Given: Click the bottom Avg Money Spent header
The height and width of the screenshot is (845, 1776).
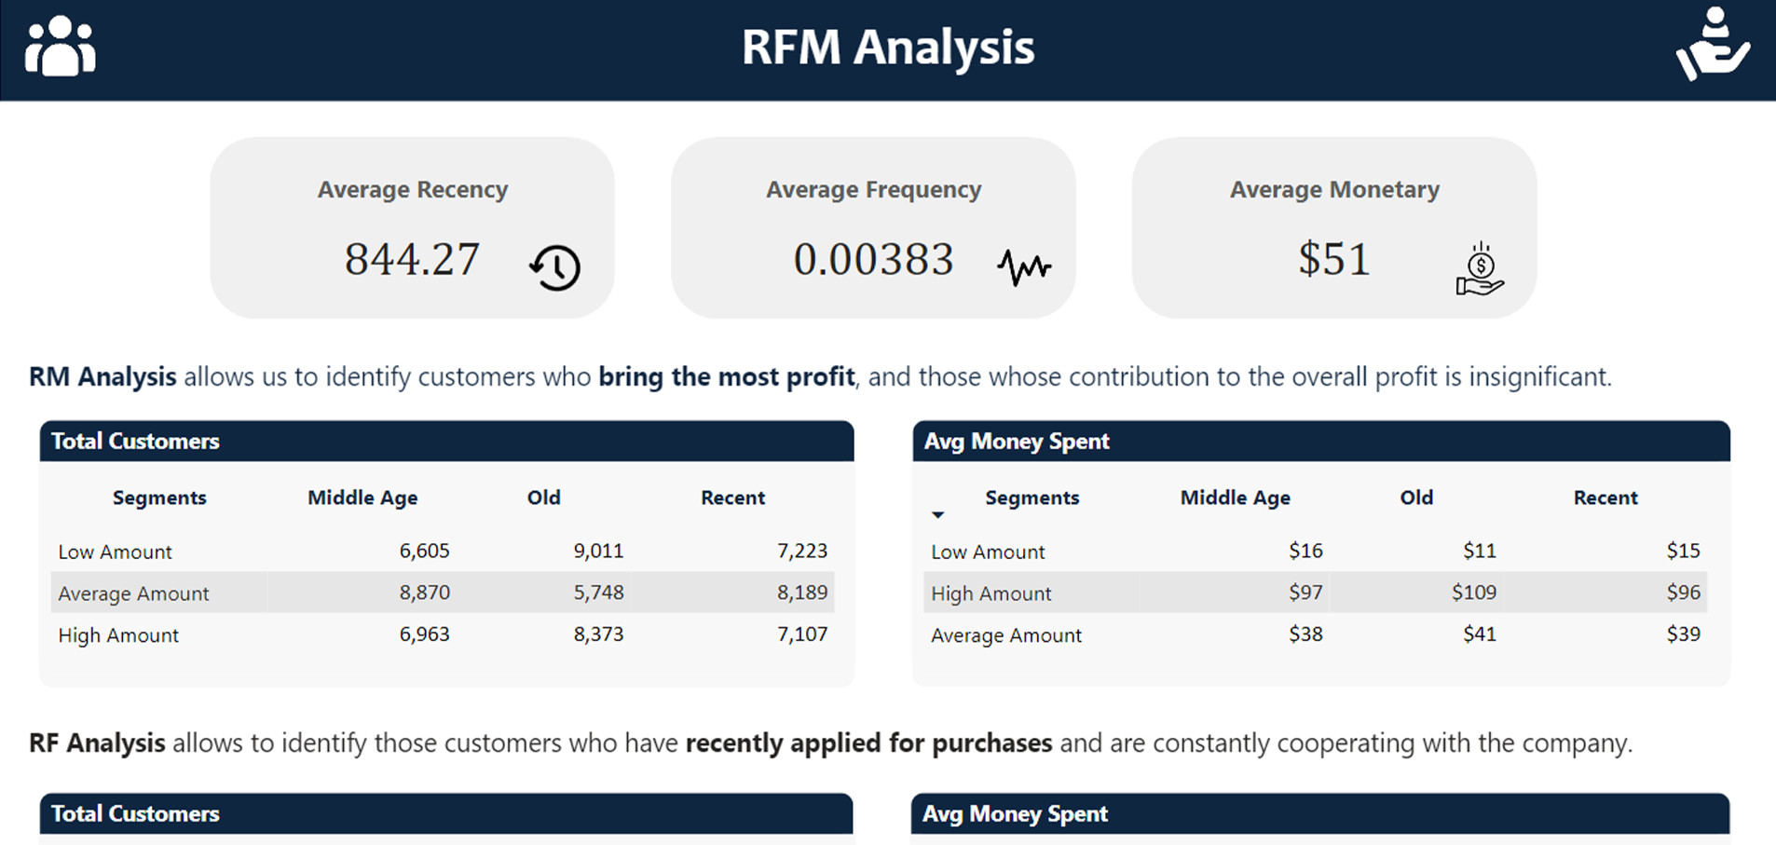Looking at the screenshot, I should [x=1015, y=813].
